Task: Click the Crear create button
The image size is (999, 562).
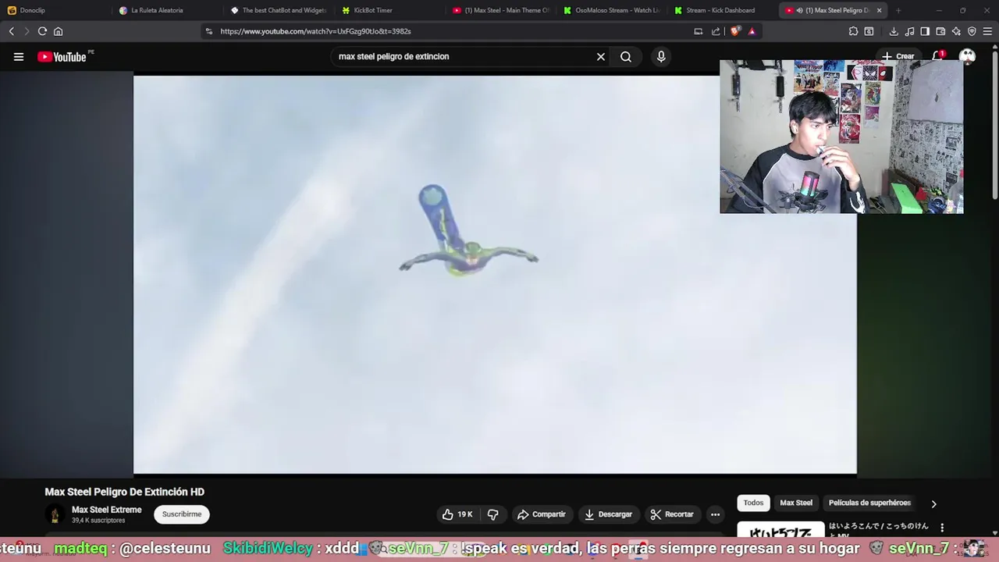Action: pyautogui.click(x=898, y=56)
